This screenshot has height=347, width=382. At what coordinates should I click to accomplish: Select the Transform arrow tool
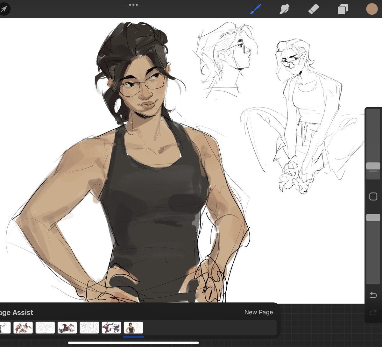point(4,9)
